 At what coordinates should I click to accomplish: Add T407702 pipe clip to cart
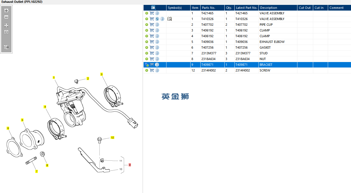152,25
